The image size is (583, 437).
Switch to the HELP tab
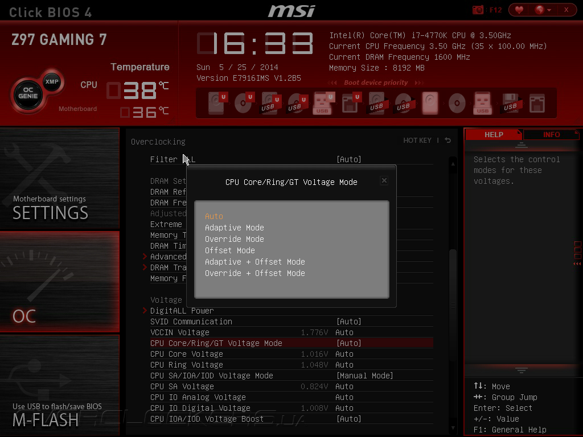point(494,134)
